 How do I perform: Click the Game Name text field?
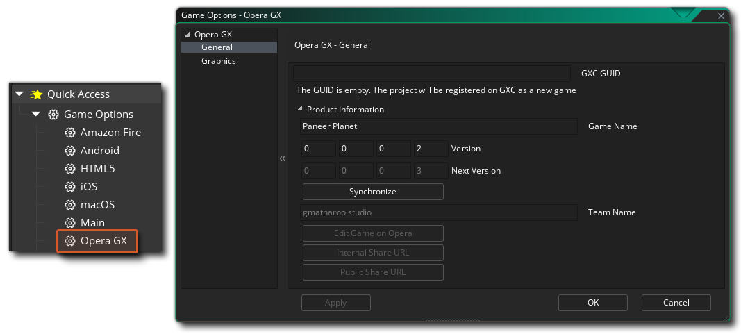click(439, 126)
